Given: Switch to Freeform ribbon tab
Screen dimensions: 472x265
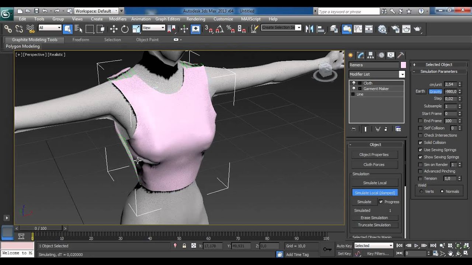Looking at the screenshot, I should 81,39.
